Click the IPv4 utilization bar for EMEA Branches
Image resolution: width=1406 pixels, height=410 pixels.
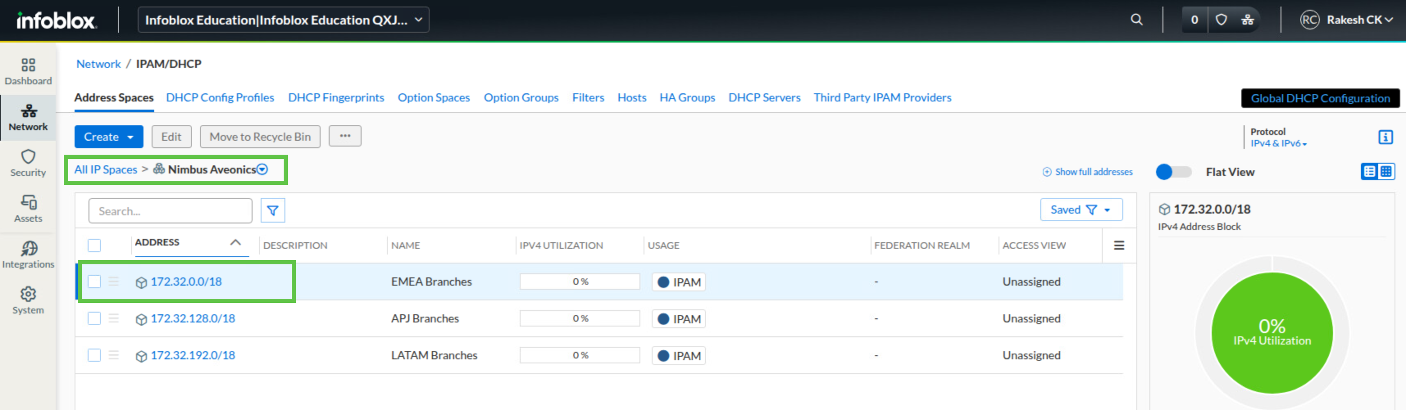[580, 282]
